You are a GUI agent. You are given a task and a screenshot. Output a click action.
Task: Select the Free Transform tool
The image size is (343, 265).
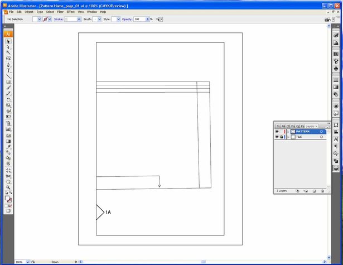tap(8, 117)
